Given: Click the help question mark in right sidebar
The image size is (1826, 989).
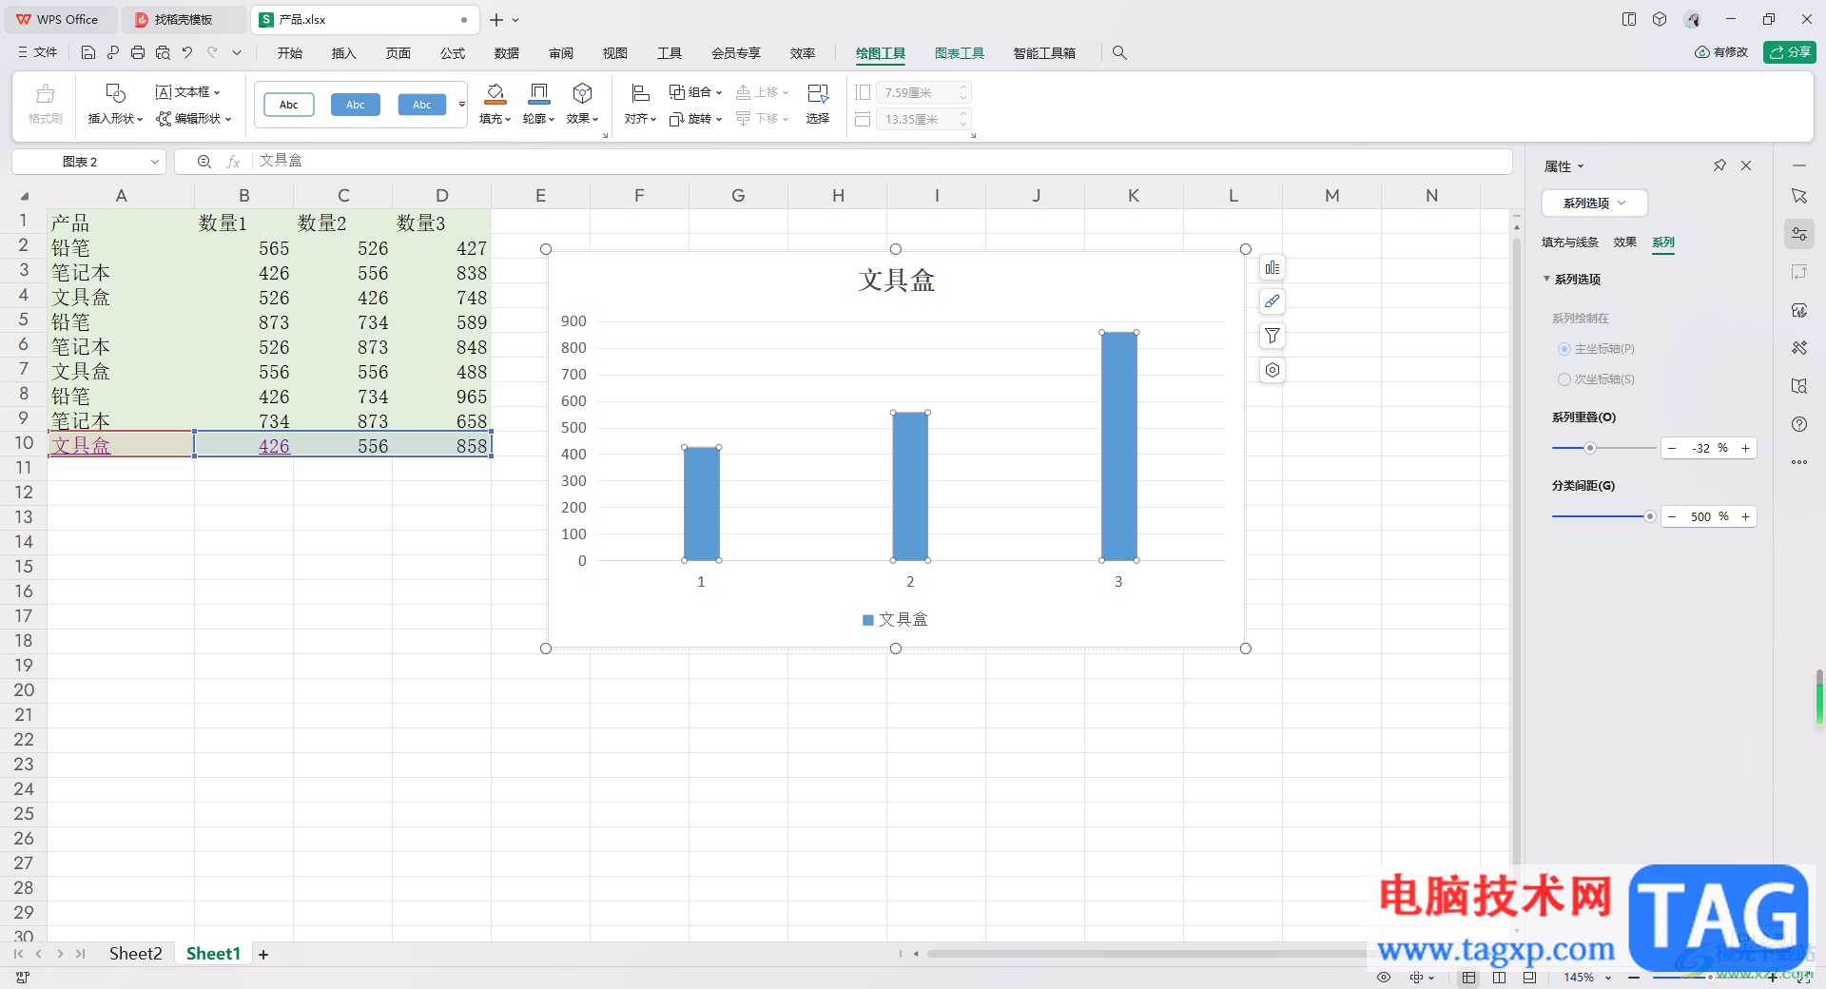Looking at the screenshot, I should (x=1799, y=424).
